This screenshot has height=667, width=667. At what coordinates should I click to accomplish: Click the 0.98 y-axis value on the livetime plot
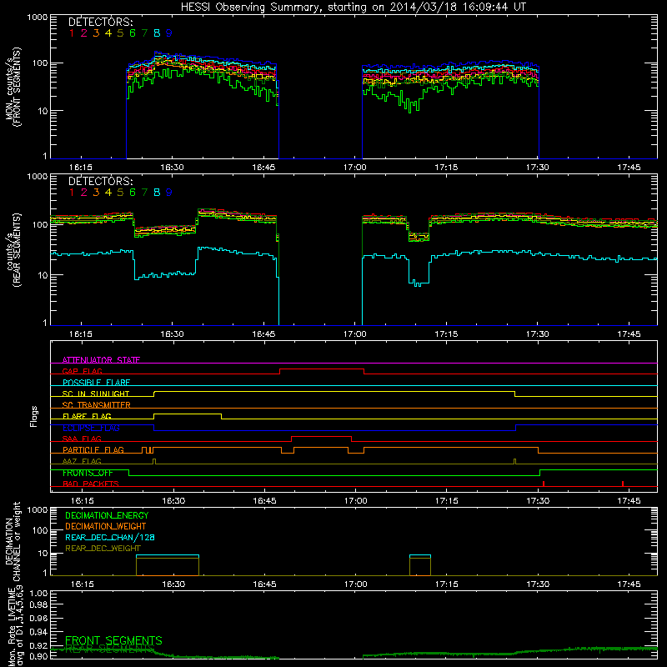(x=38, y=605)
